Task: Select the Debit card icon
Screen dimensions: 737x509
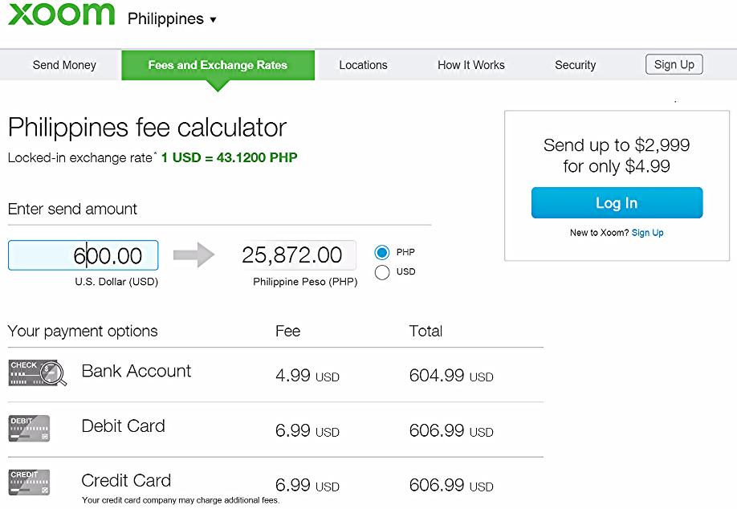Action: 29,428
